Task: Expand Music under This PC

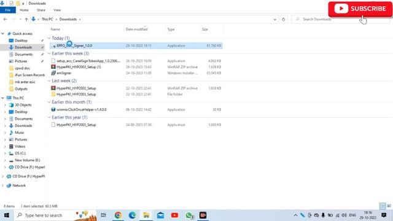Action: coord(5,133)
